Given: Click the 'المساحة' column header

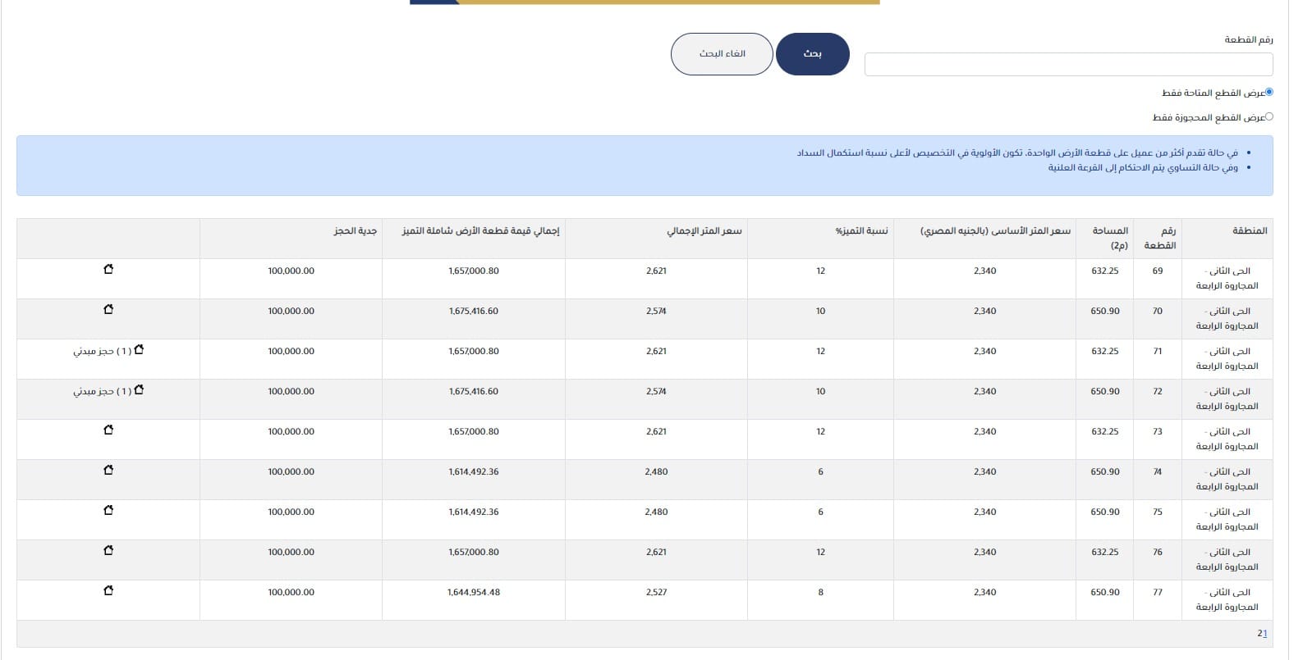Looking at the screenshot, I should (1108, 238).
